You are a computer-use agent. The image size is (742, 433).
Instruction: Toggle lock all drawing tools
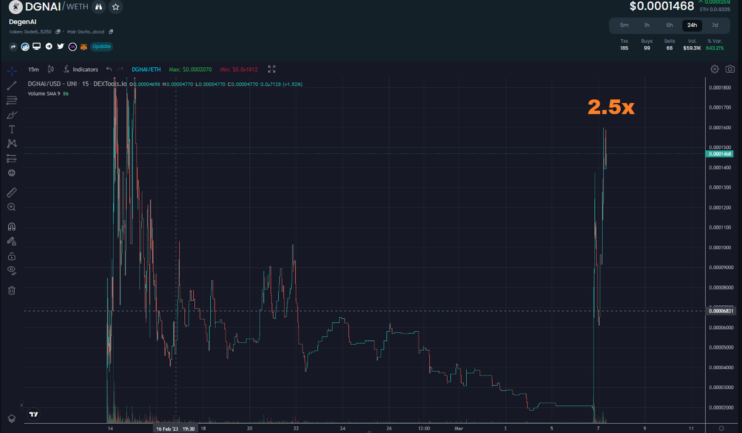tap(11, 255)
